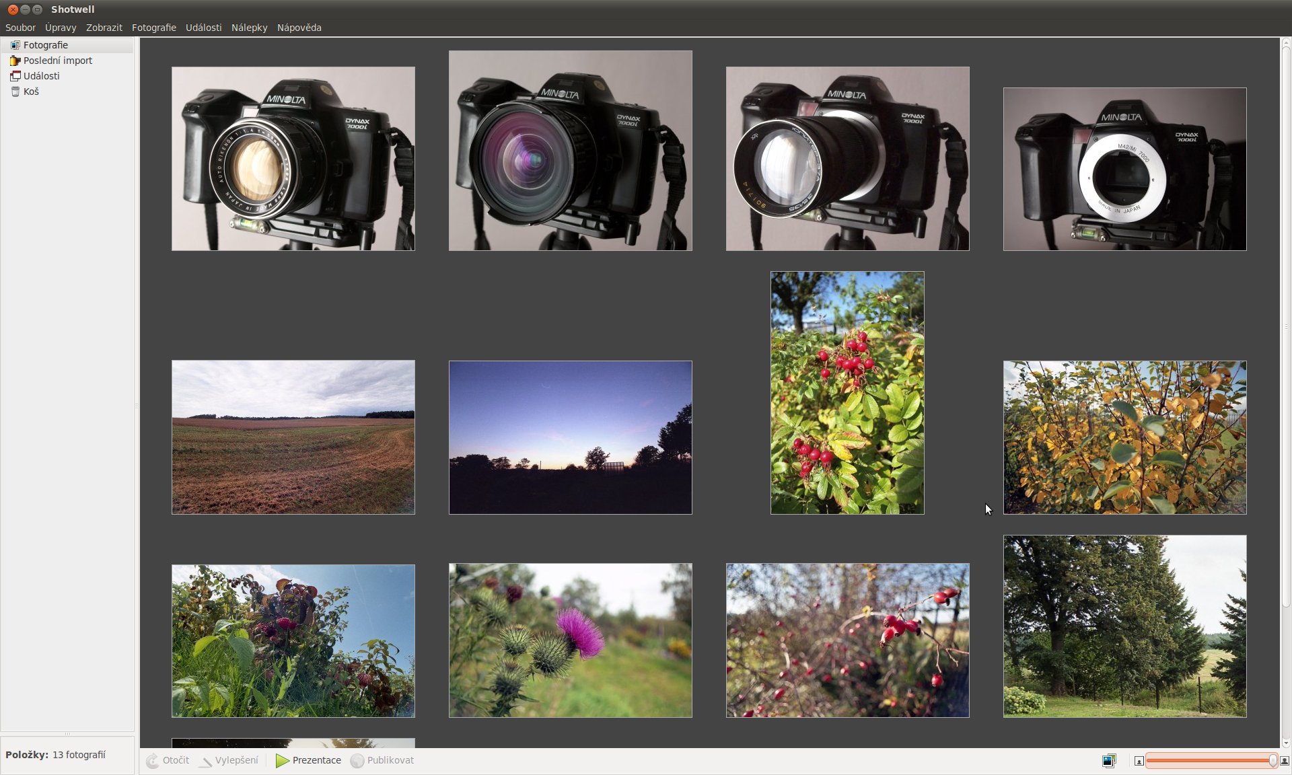The width and height of the screenshot is (1292, 775).
Task: Open the Úpravy menu
Action: coord(61,28)
